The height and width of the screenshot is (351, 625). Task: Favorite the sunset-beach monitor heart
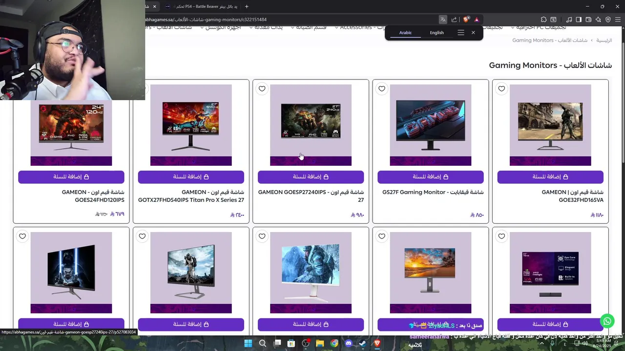click(382, 236)
